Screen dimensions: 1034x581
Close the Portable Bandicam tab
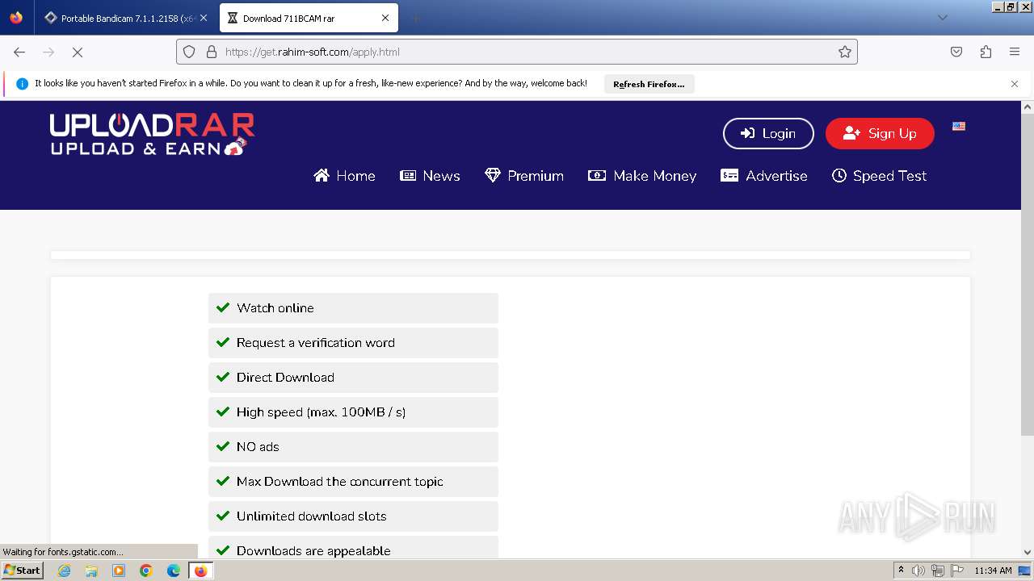(204, 18)
